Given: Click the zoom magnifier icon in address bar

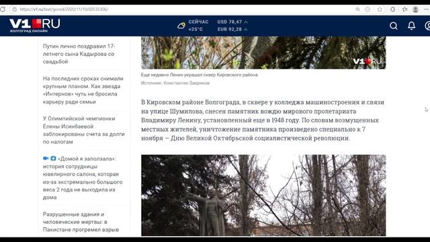Looking at the screenshot, I should [357, 9].
